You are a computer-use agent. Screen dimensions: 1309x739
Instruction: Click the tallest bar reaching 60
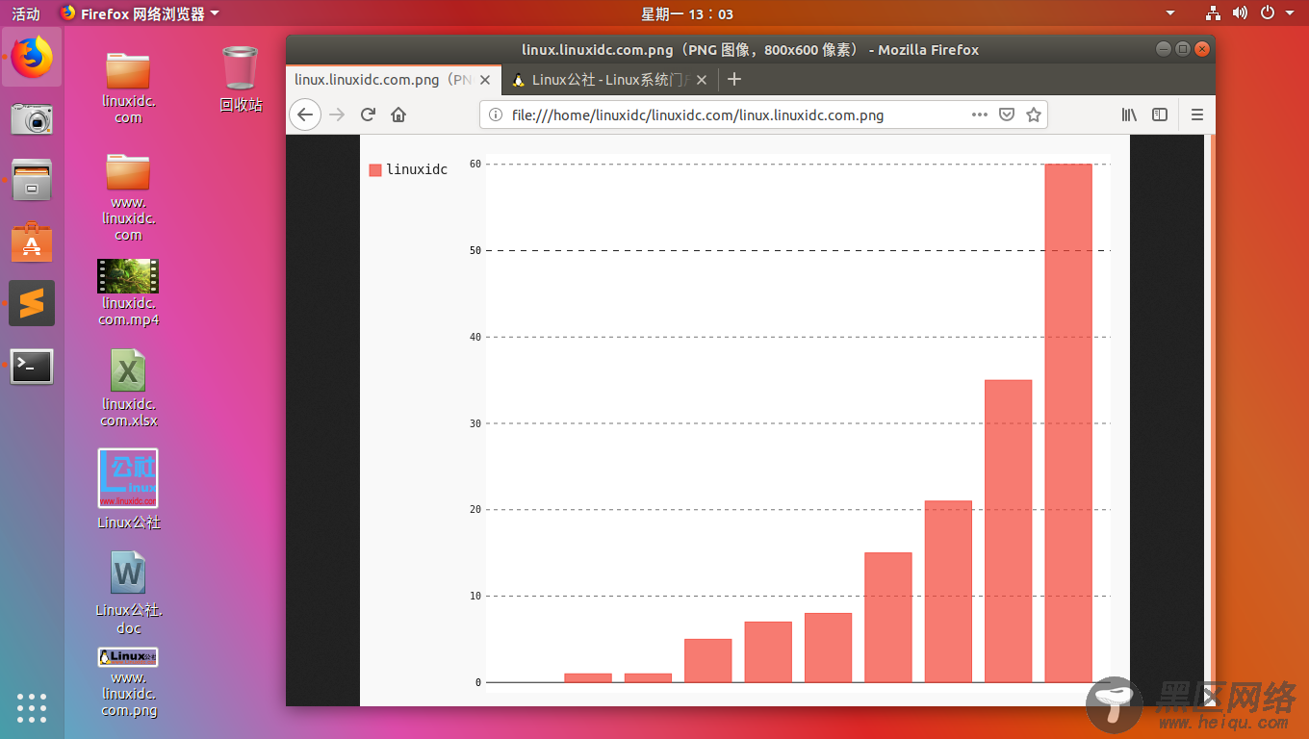pyautogui.click(x=1068, y=423)
